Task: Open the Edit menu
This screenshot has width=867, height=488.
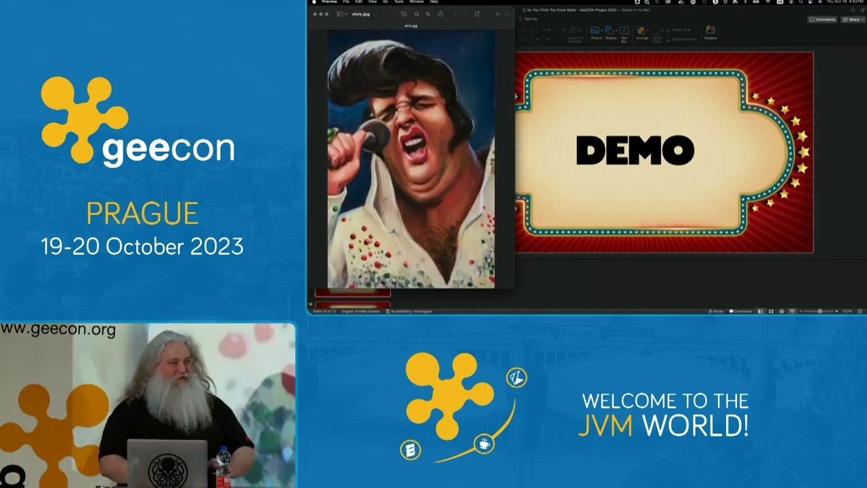Action: coord(359,2)
